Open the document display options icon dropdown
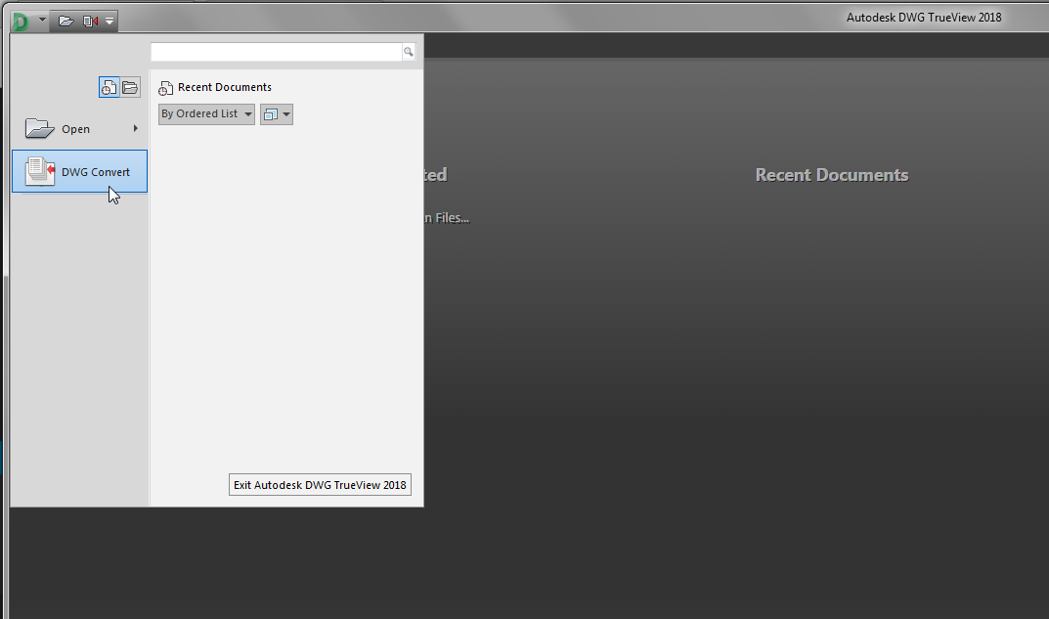This screenshot has height=619, width=1049. tap(277, 114)
